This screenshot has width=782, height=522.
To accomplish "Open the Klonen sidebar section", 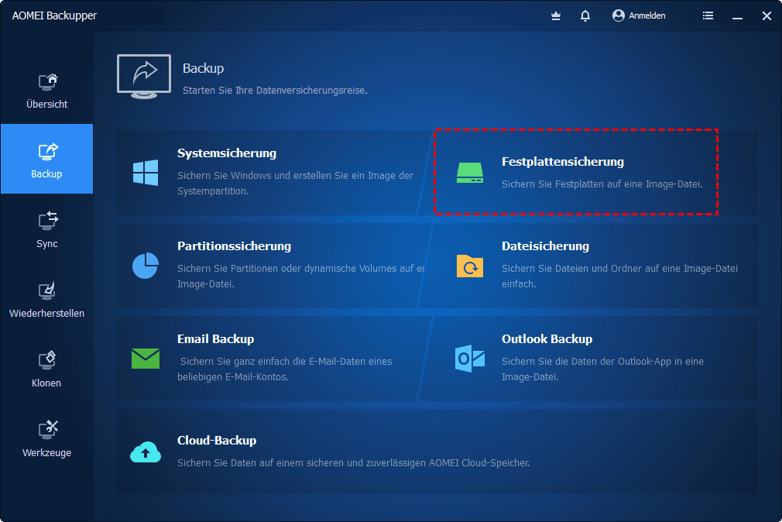I will (x=47, y=369).
